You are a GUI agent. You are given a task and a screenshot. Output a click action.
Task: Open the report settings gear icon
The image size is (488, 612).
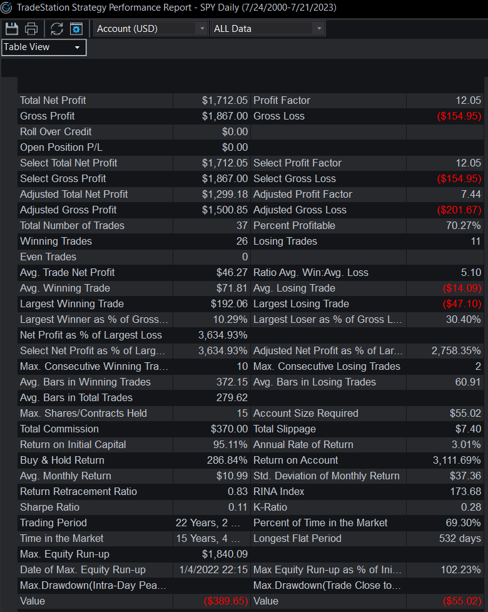pos(76,29)
